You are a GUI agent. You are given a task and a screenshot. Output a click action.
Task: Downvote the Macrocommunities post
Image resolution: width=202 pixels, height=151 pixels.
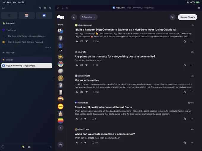[86, 92]
